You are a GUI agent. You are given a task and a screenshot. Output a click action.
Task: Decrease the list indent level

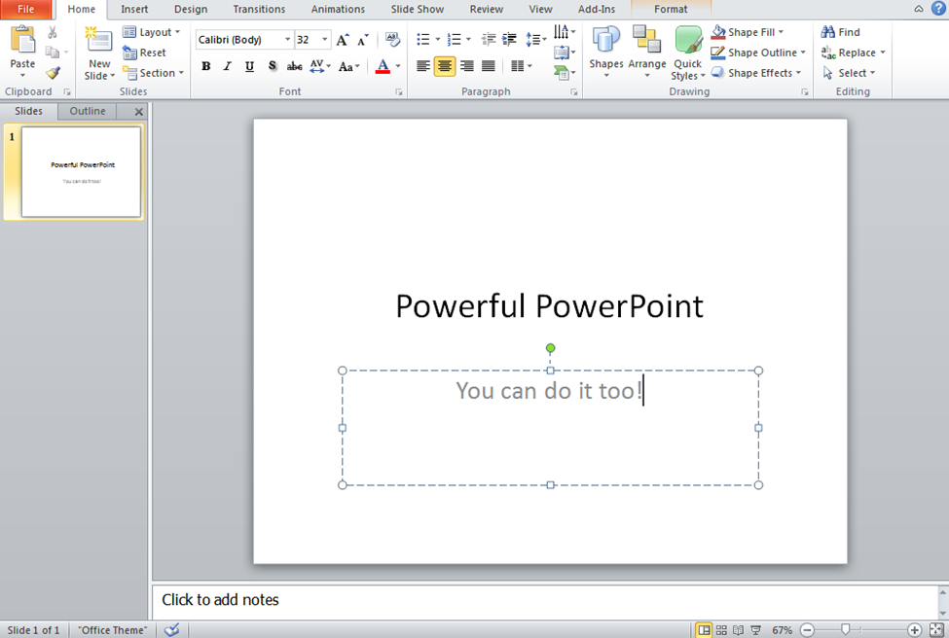point(488,40)
